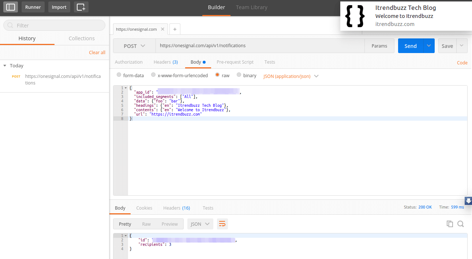
Task: Open JSON (application/json) content type dropdown
Action: (291, 76)
